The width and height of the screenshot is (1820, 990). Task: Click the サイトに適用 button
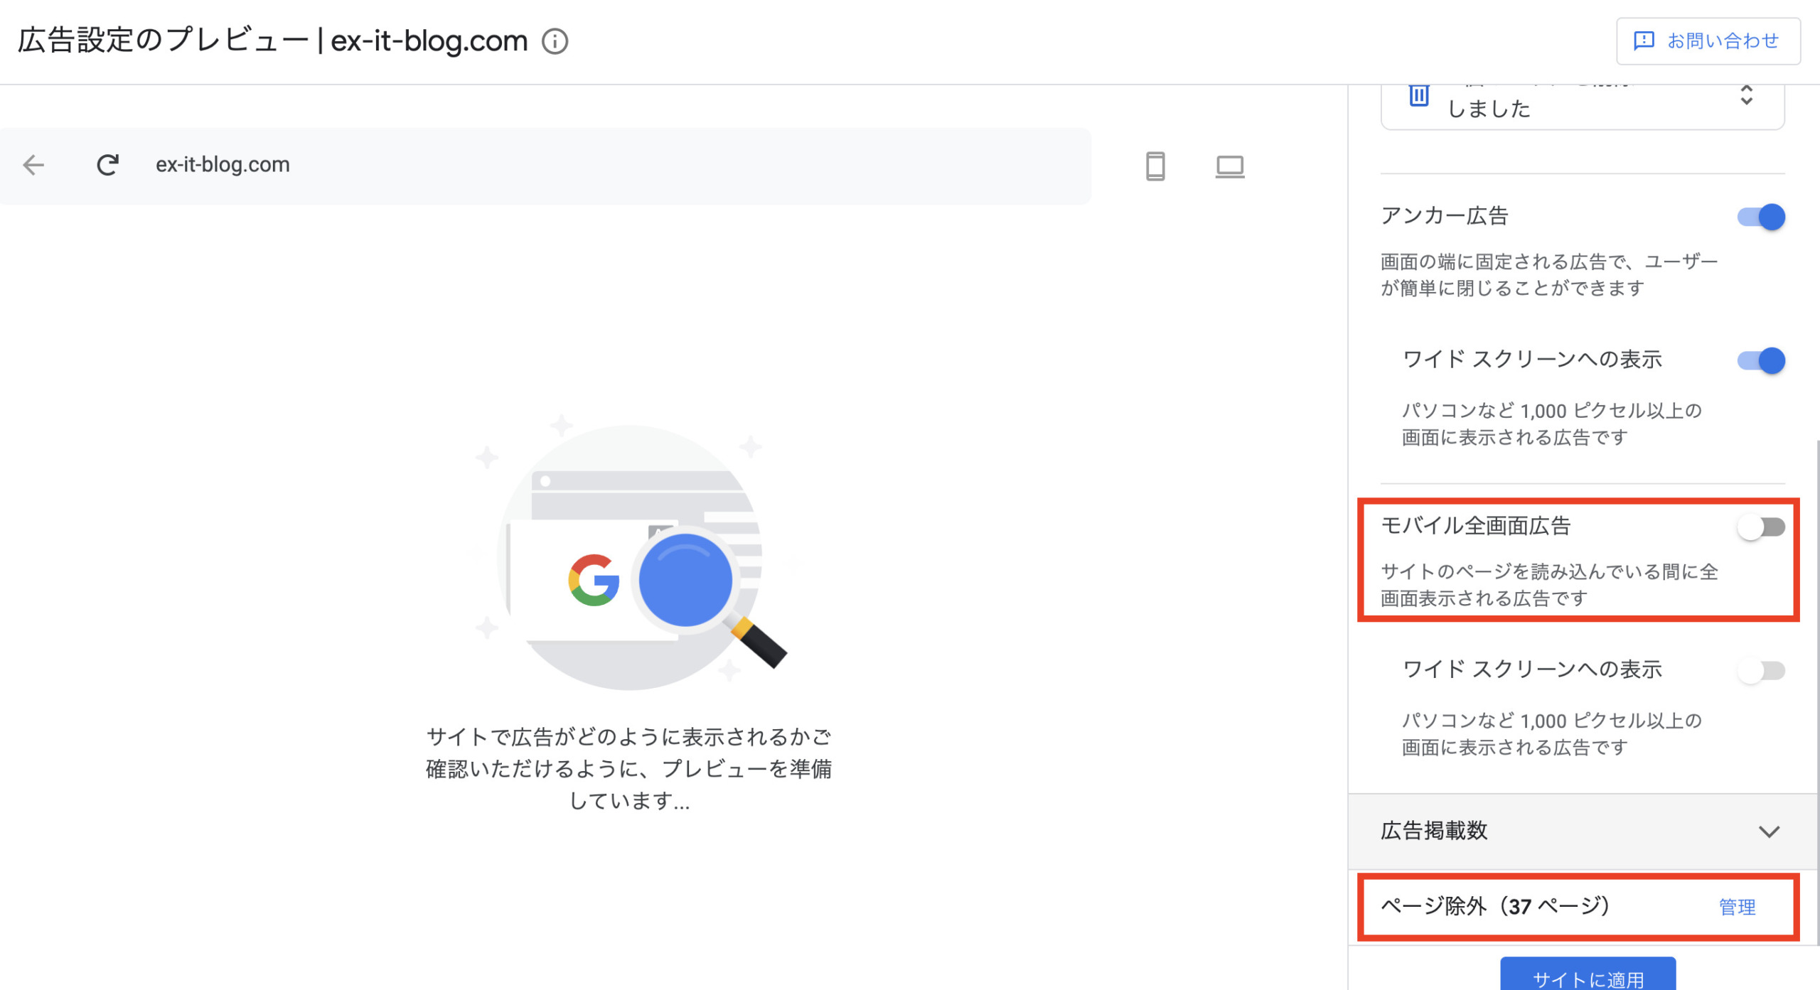pyautogui.click(x=1588, y=975)
